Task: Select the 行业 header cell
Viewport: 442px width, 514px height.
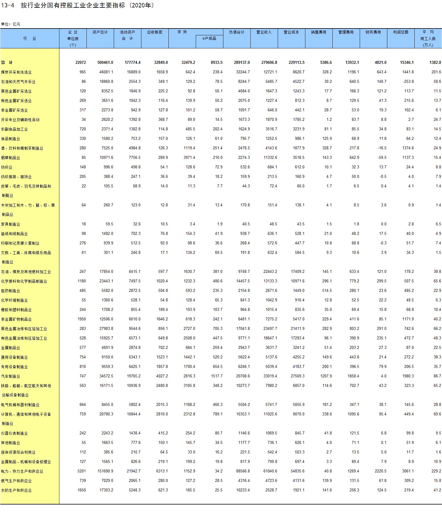Action: pos(30,39)
